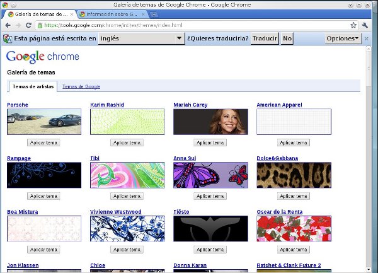The height and width of the screenshot is (273, 378).
Task: Open the Karim Rashid title link
Action: (x=107, y=105)
